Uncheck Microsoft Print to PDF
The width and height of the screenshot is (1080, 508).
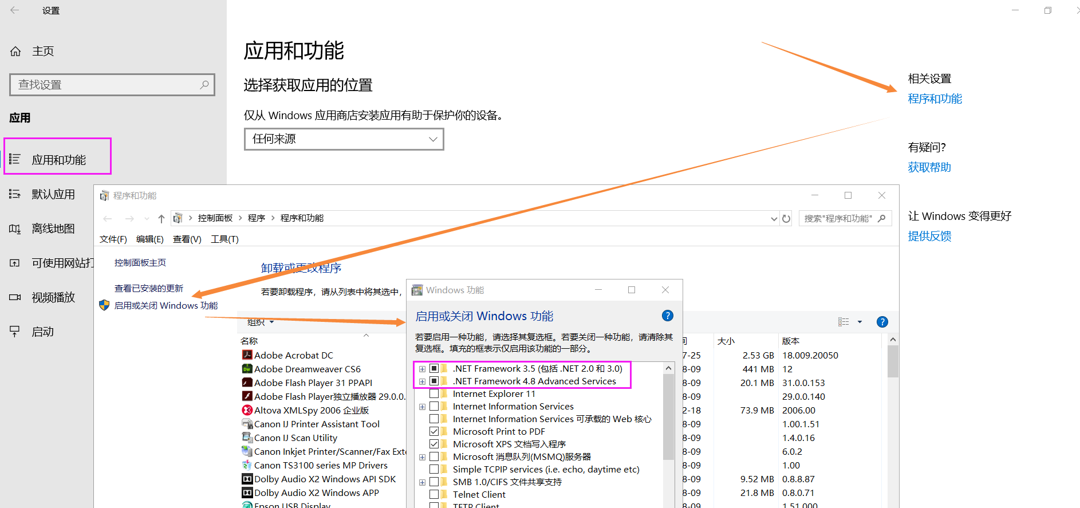pyautogui.click(x=434, y=432)
